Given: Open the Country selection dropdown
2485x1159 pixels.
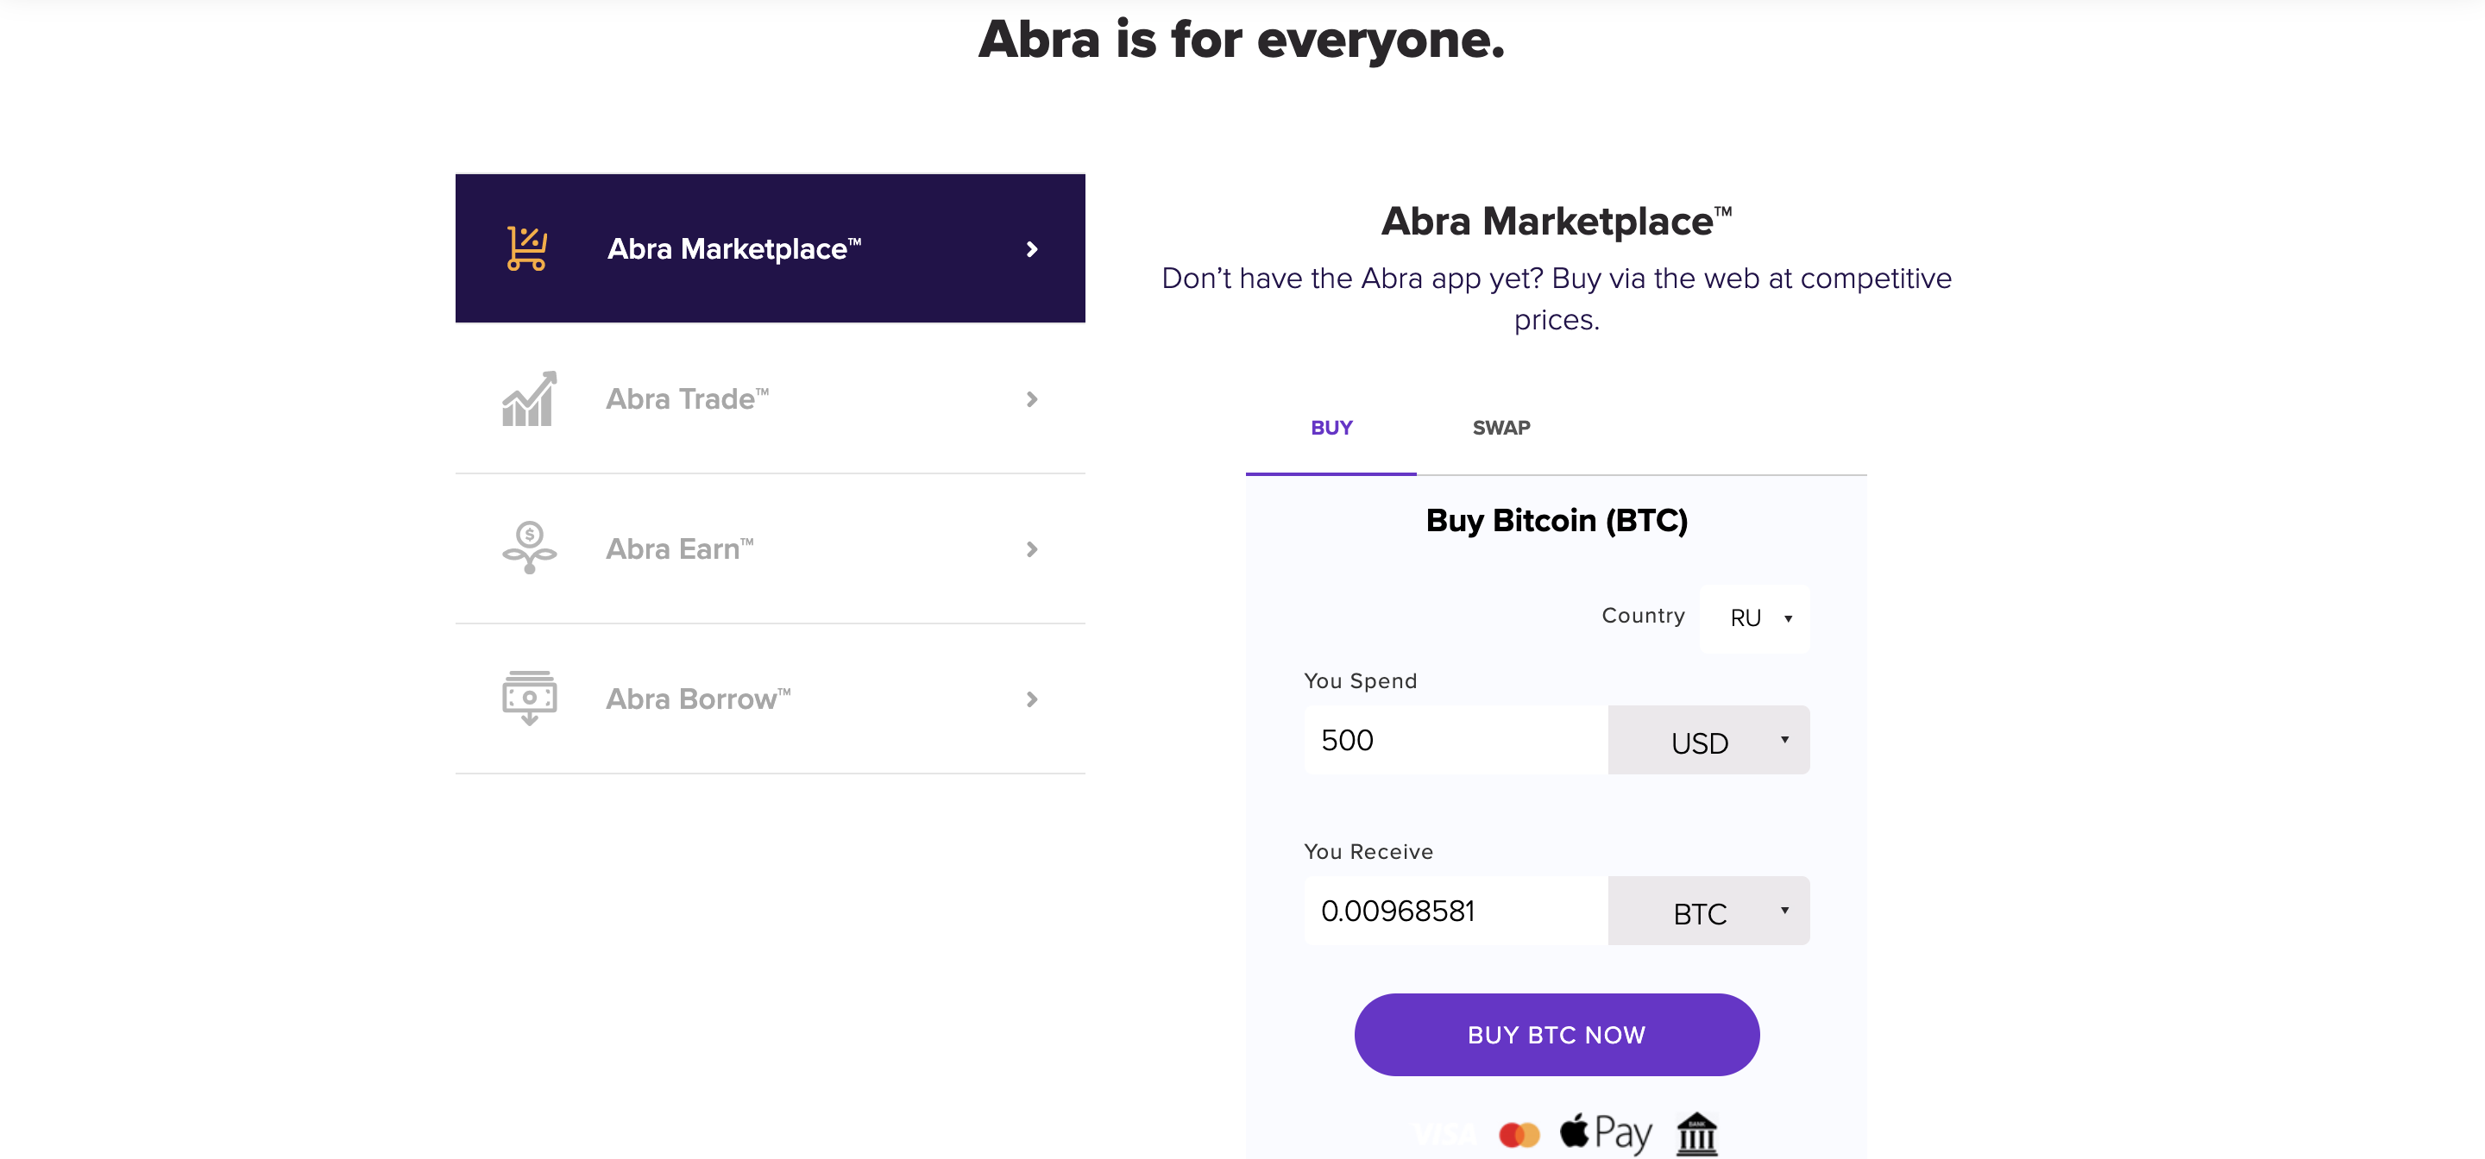Looking at the screenshot, I should [1754, 618].
